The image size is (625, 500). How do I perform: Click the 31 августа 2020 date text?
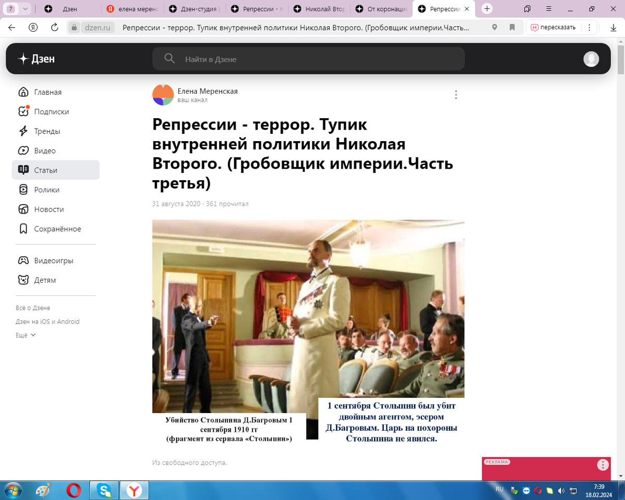[x=177, y=204]
